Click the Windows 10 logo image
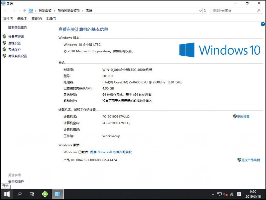 220,50
